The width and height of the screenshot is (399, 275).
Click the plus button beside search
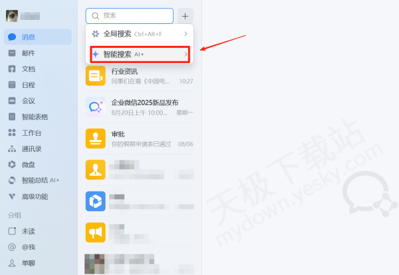click(x=185, y=16)
